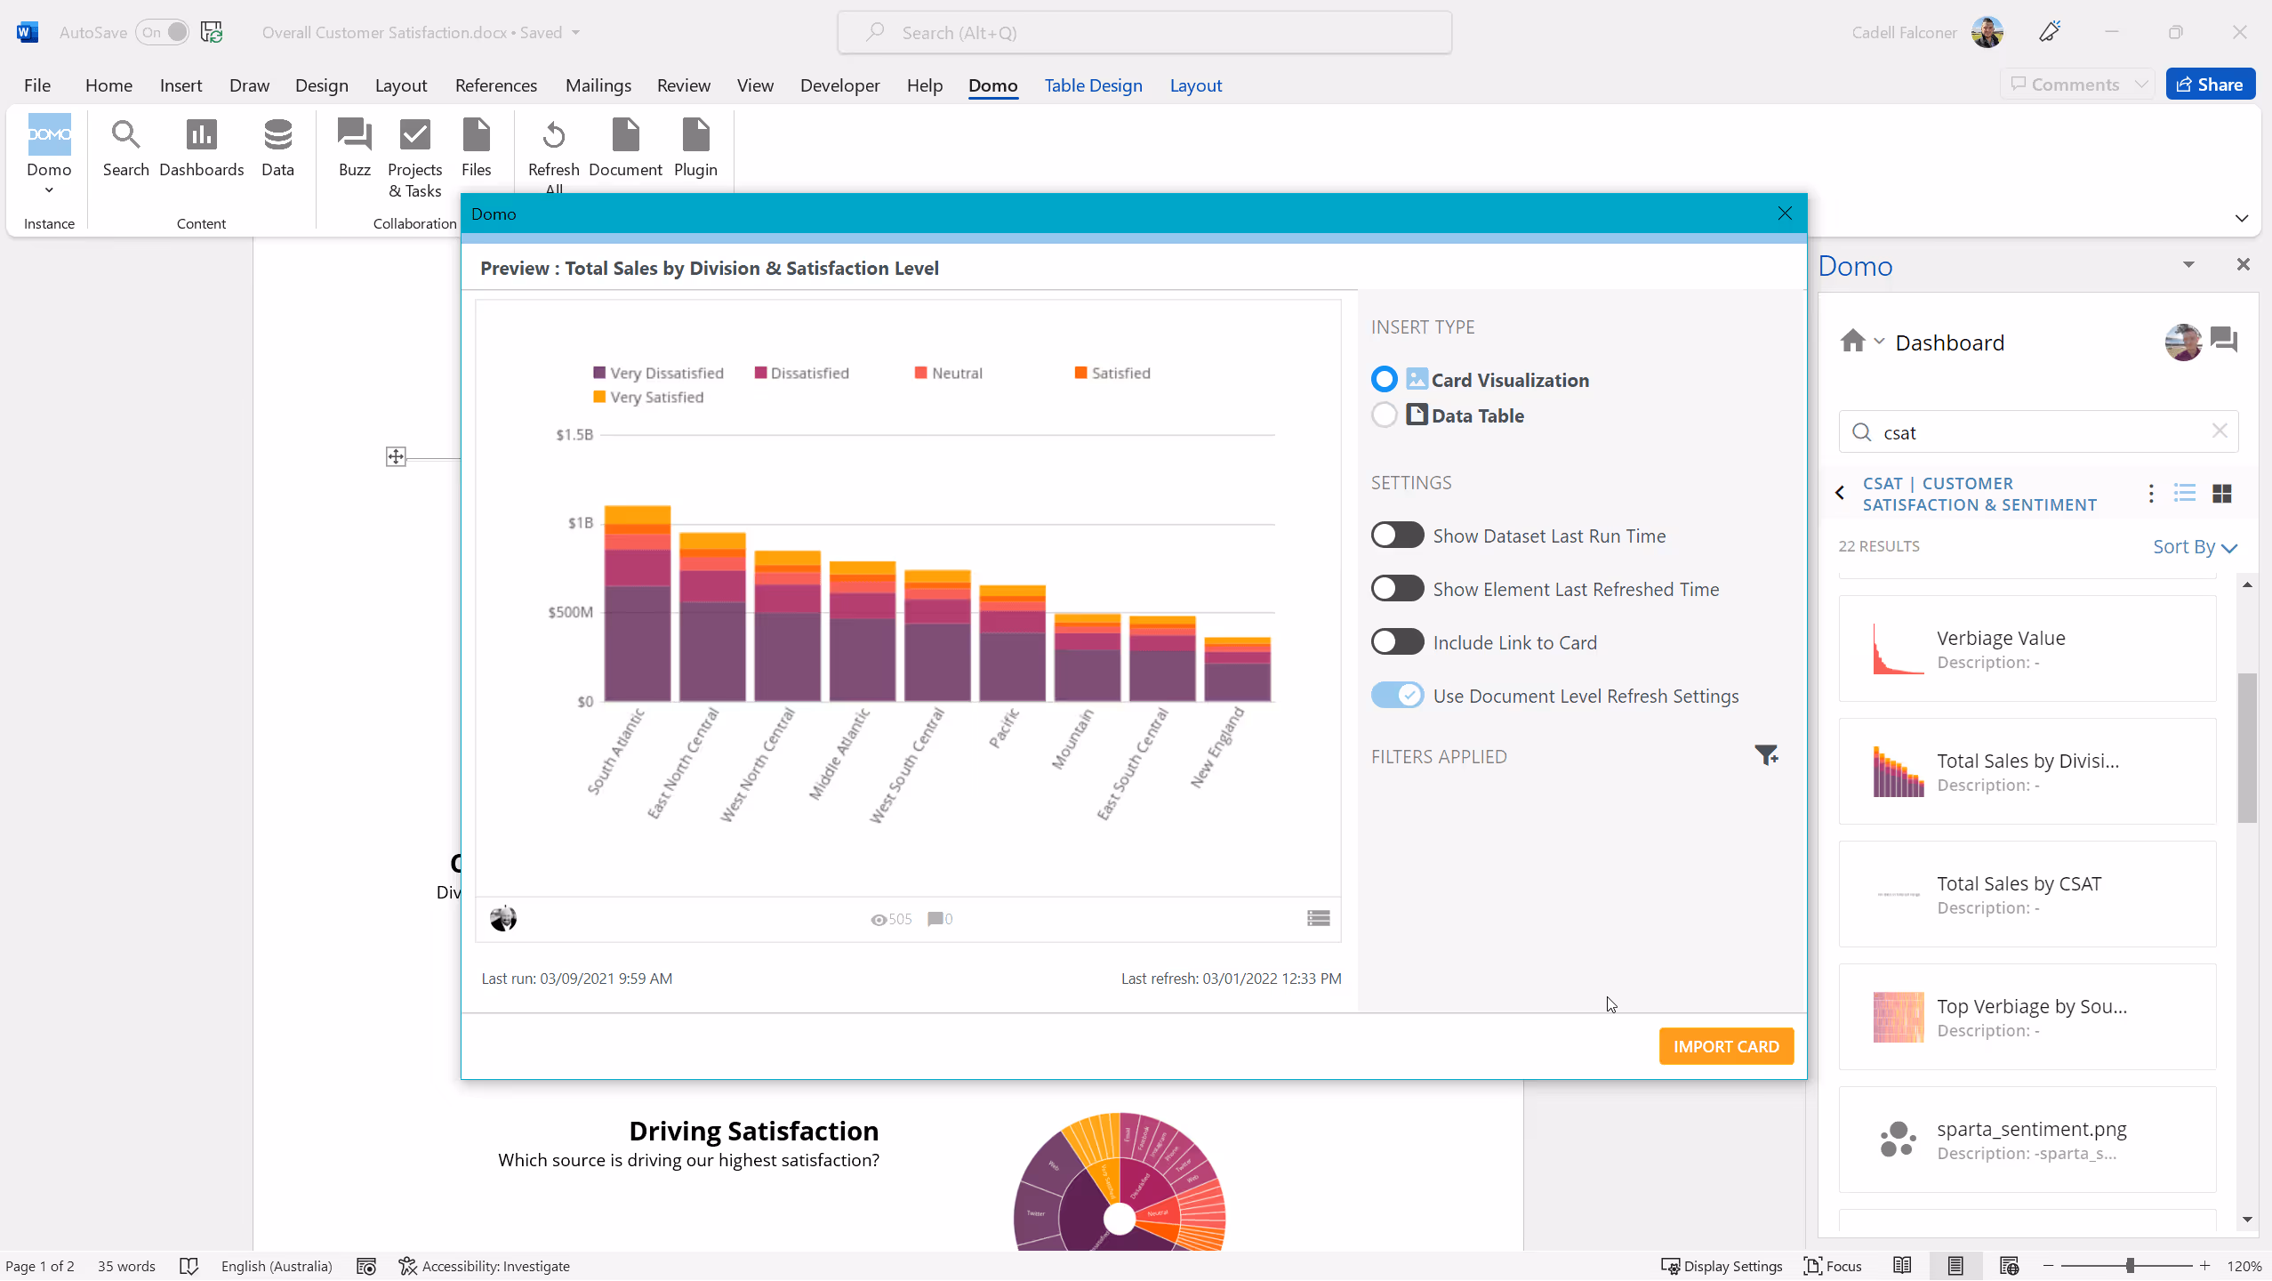Click the table move handle in document

tap(396, 456)
